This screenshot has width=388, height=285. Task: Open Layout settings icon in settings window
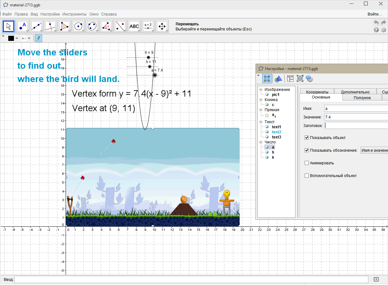[x=290, y=79]
